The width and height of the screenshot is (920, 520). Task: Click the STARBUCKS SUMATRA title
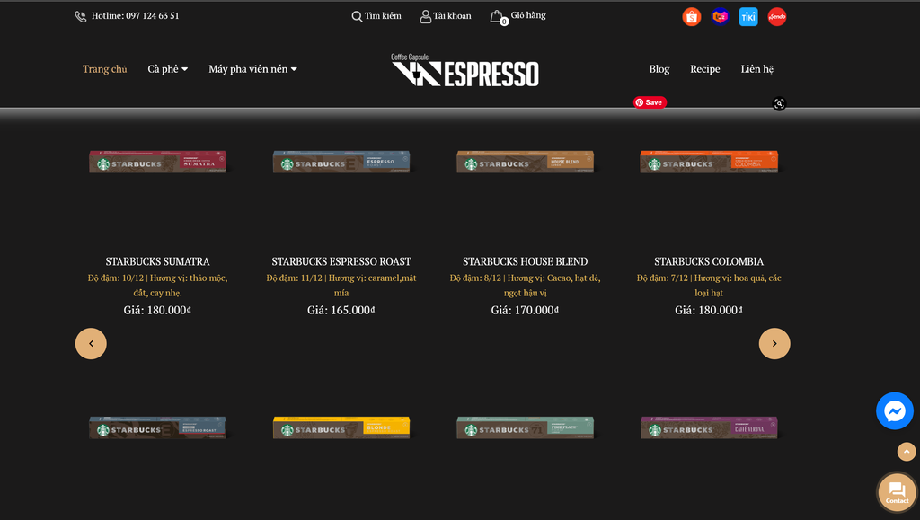click(158, 261)
